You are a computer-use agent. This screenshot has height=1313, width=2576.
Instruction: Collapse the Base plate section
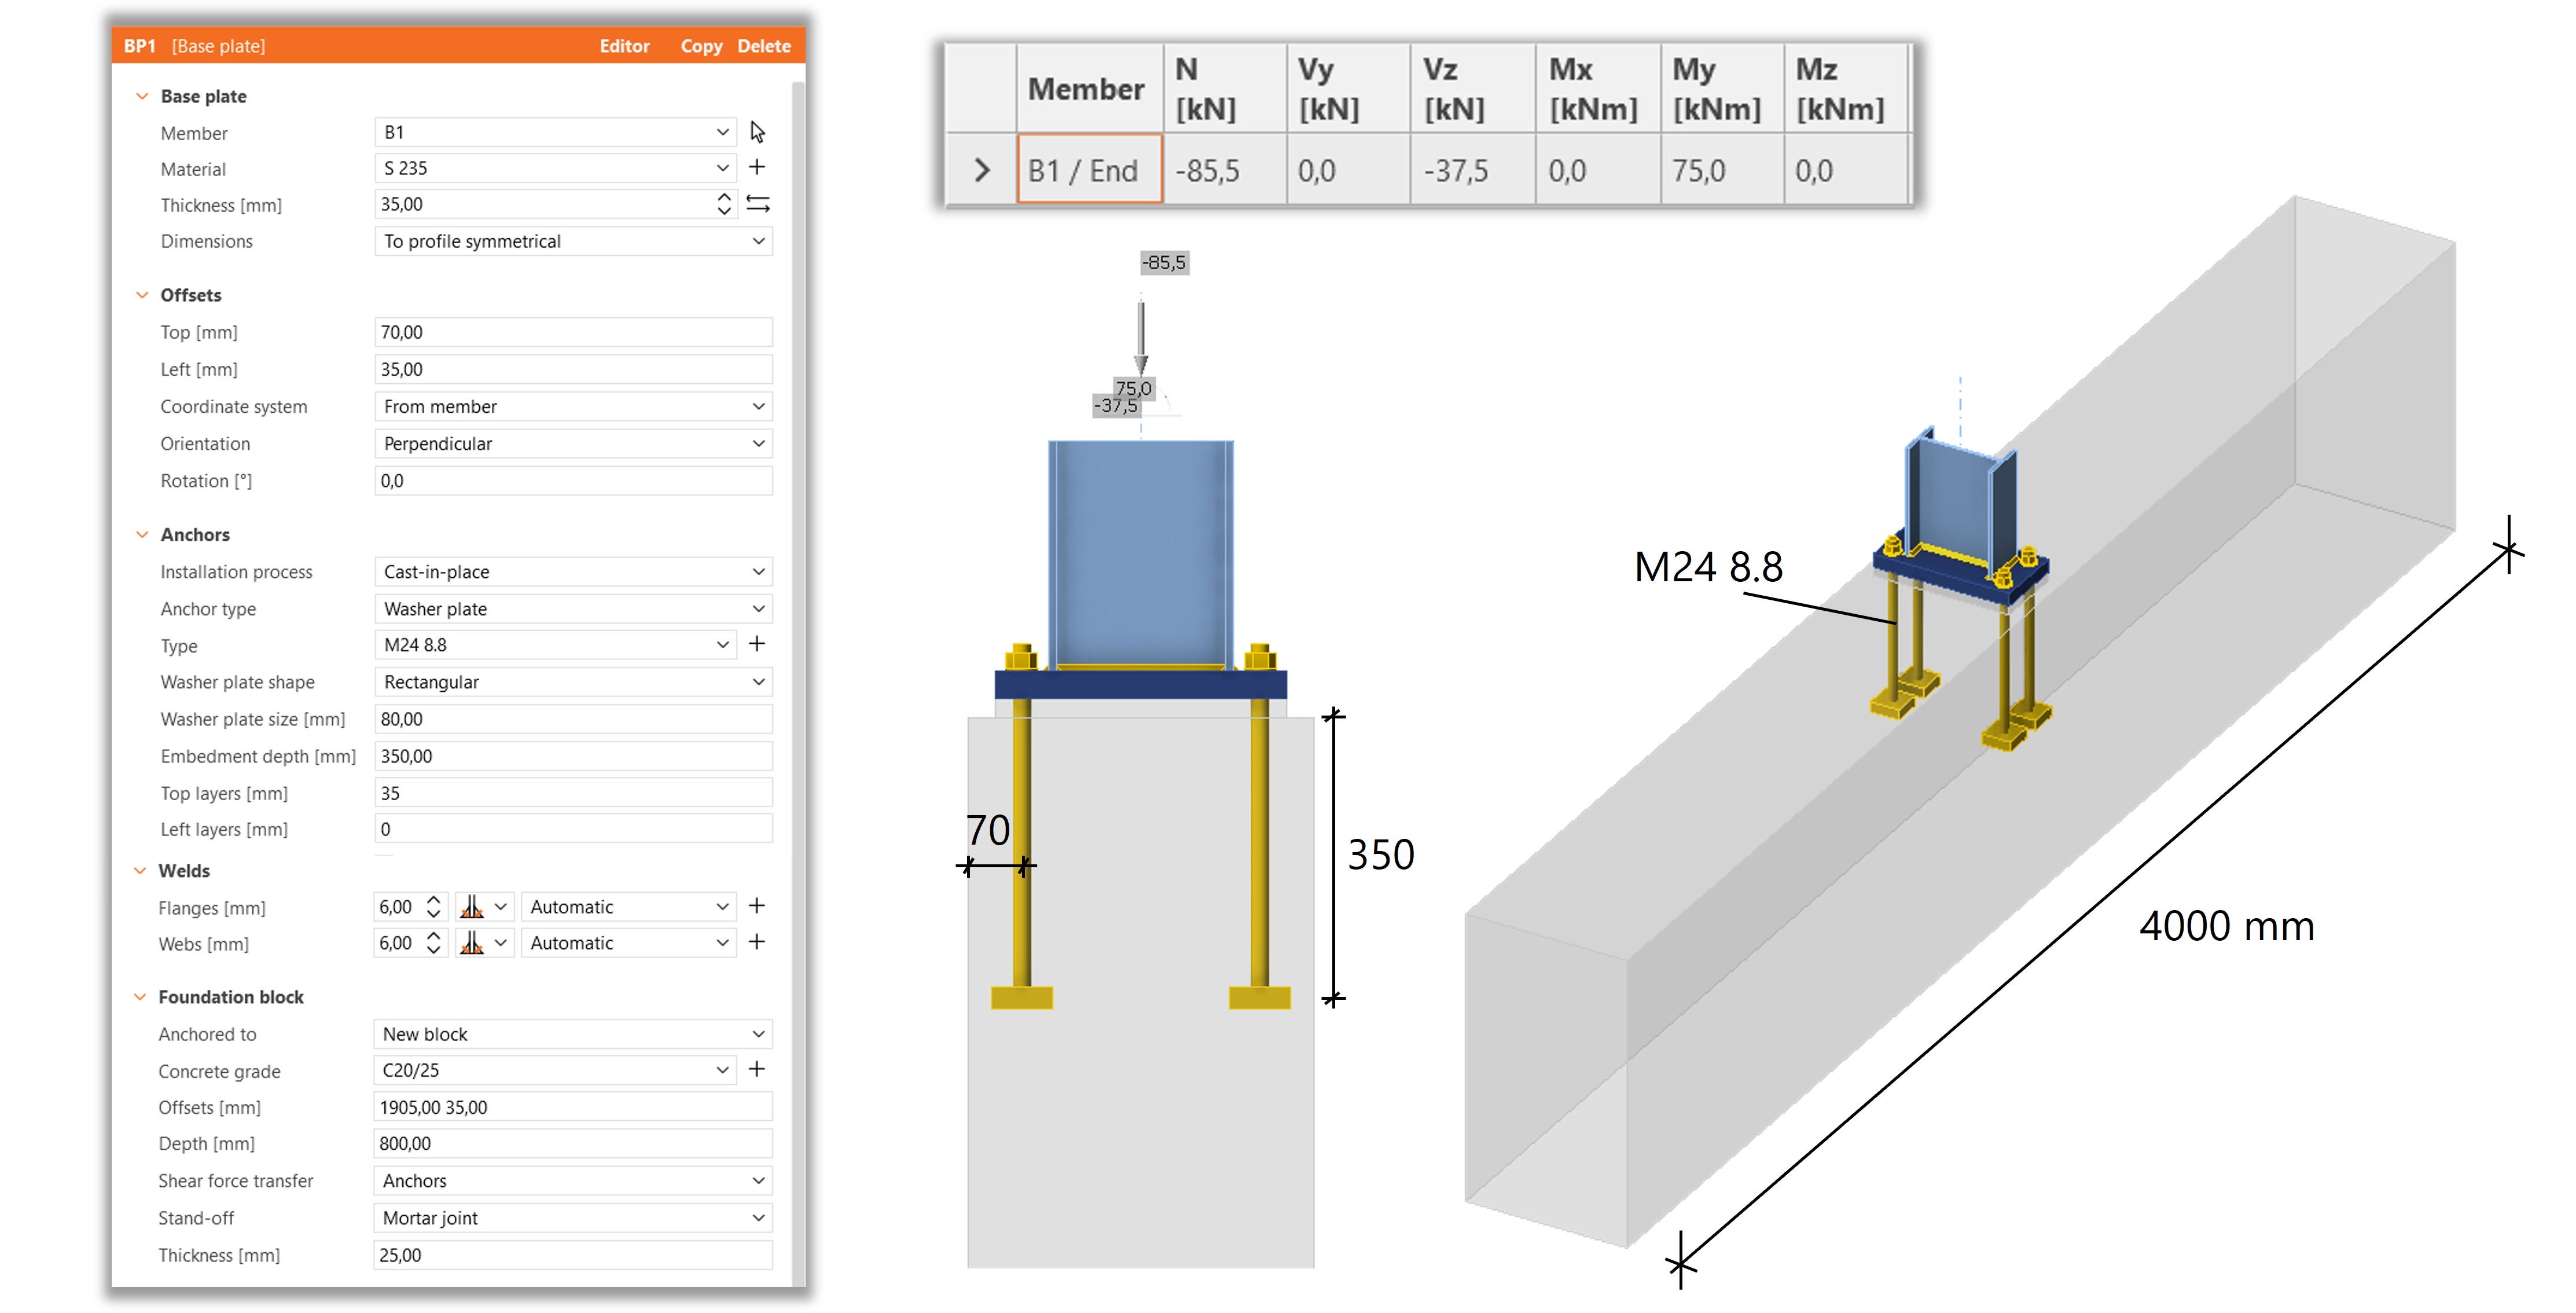click(x=142, y=96)
